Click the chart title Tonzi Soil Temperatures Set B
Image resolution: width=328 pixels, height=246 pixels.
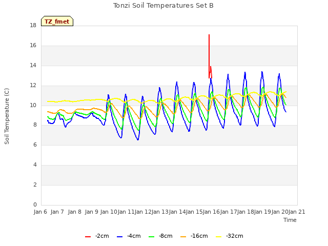[163, 6]
